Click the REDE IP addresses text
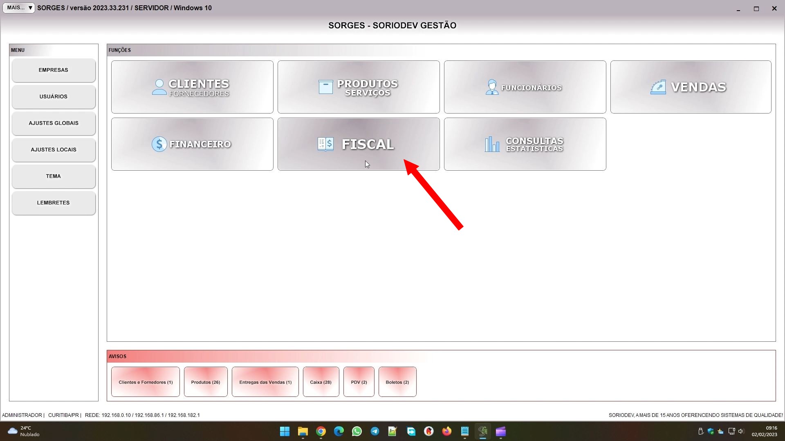The width and height of the screenshot is (785, 441). point(142,415)
